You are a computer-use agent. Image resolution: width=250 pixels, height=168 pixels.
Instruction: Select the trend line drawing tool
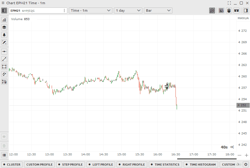click(x=4, y=59)
